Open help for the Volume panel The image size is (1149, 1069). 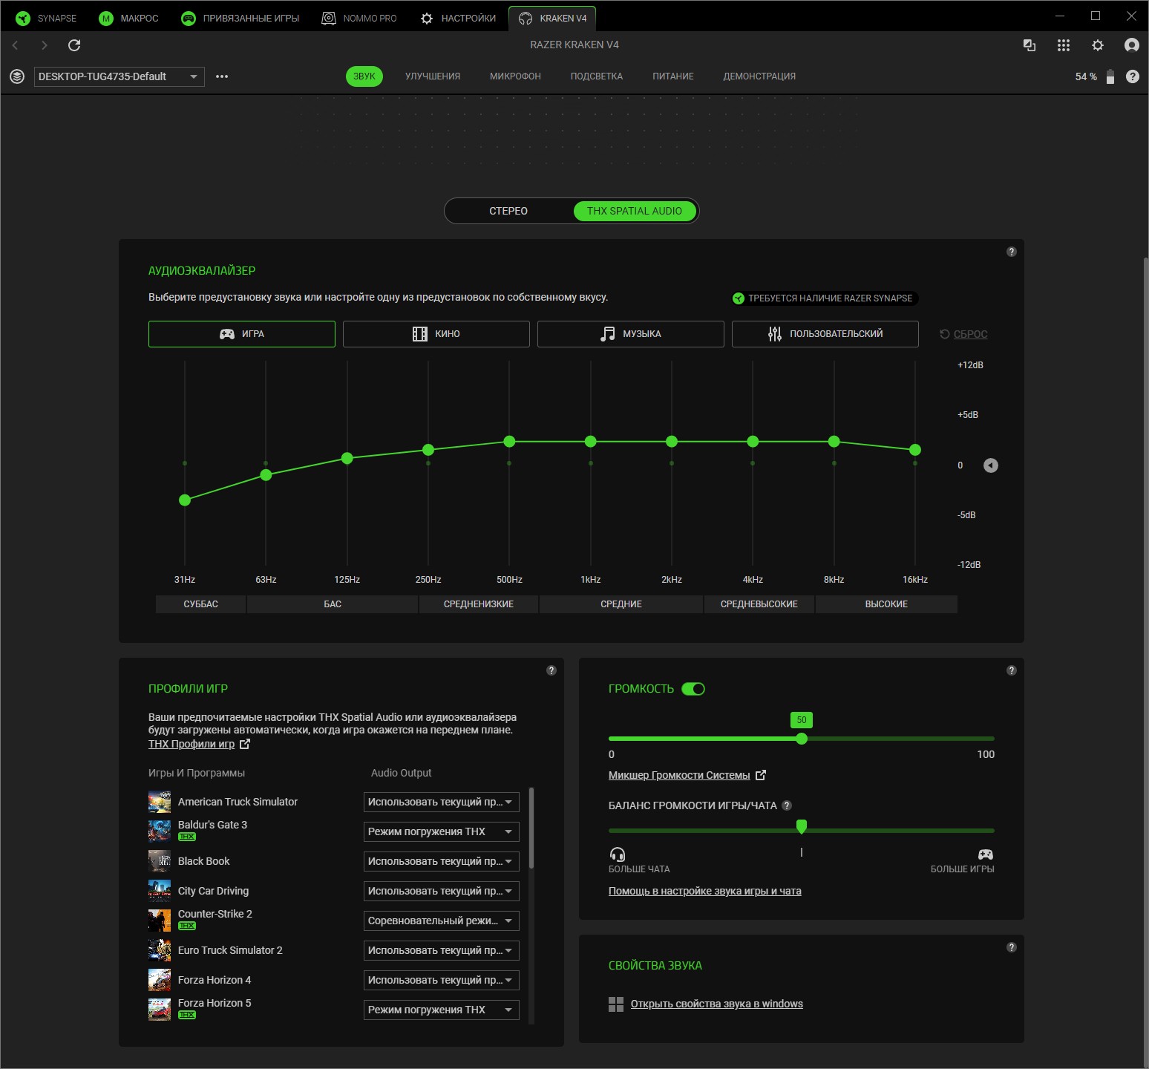coord(1012,670)
